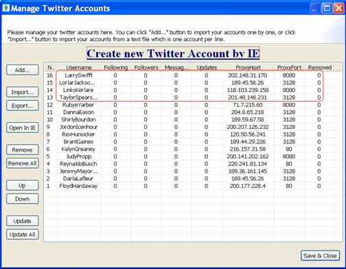Click proxy host 200.141.202.162
This screenshot has width=346, height=269.
click(248, 156)
